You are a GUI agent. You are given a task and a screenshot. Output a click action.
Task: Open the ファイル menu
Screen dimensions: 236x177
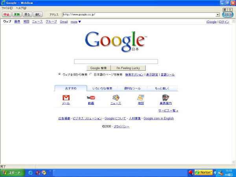(7, 8)
